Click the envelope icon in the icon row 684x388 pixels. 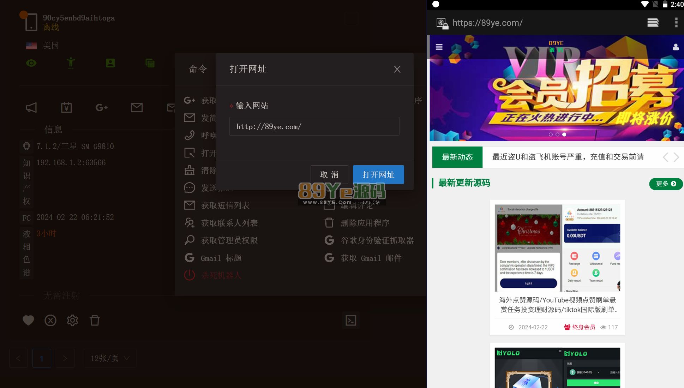click(137, 107)
